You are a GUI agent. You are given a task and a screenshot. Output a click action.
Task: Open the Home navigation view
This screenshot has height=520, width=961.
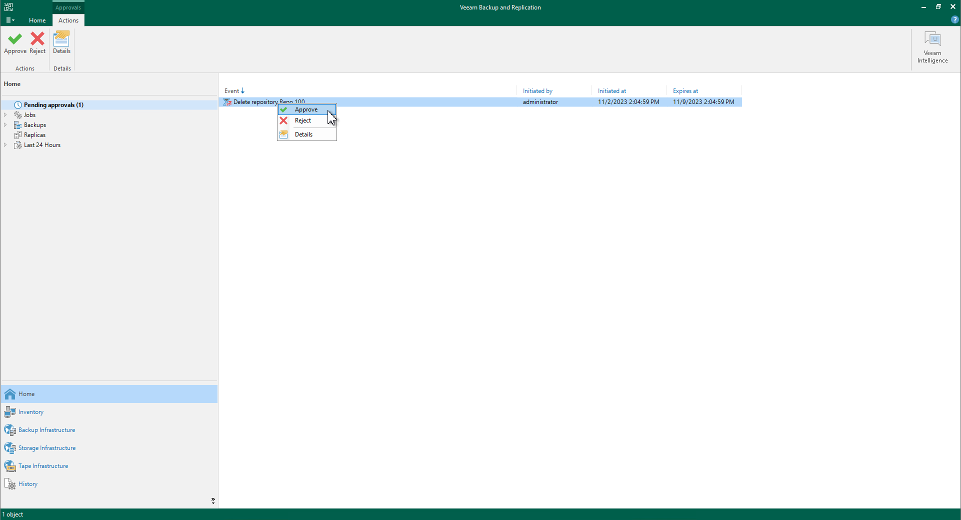[x=109, y=394]
